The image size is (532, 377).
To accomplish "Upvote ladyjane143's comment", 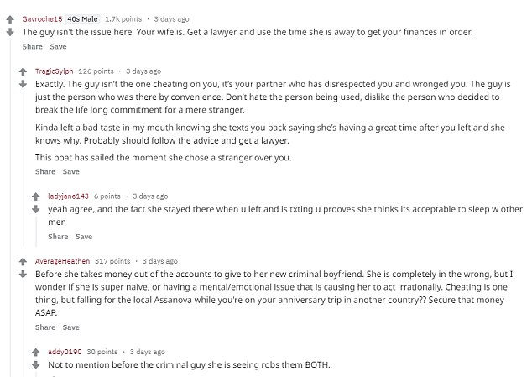I will pyautogui.click(x=36, y=196).
